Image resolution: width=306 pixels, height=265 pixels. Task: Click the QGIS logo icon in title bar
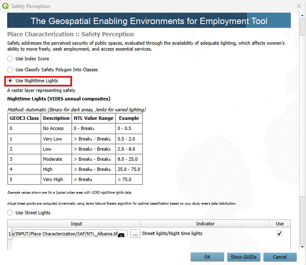[5, 6]
